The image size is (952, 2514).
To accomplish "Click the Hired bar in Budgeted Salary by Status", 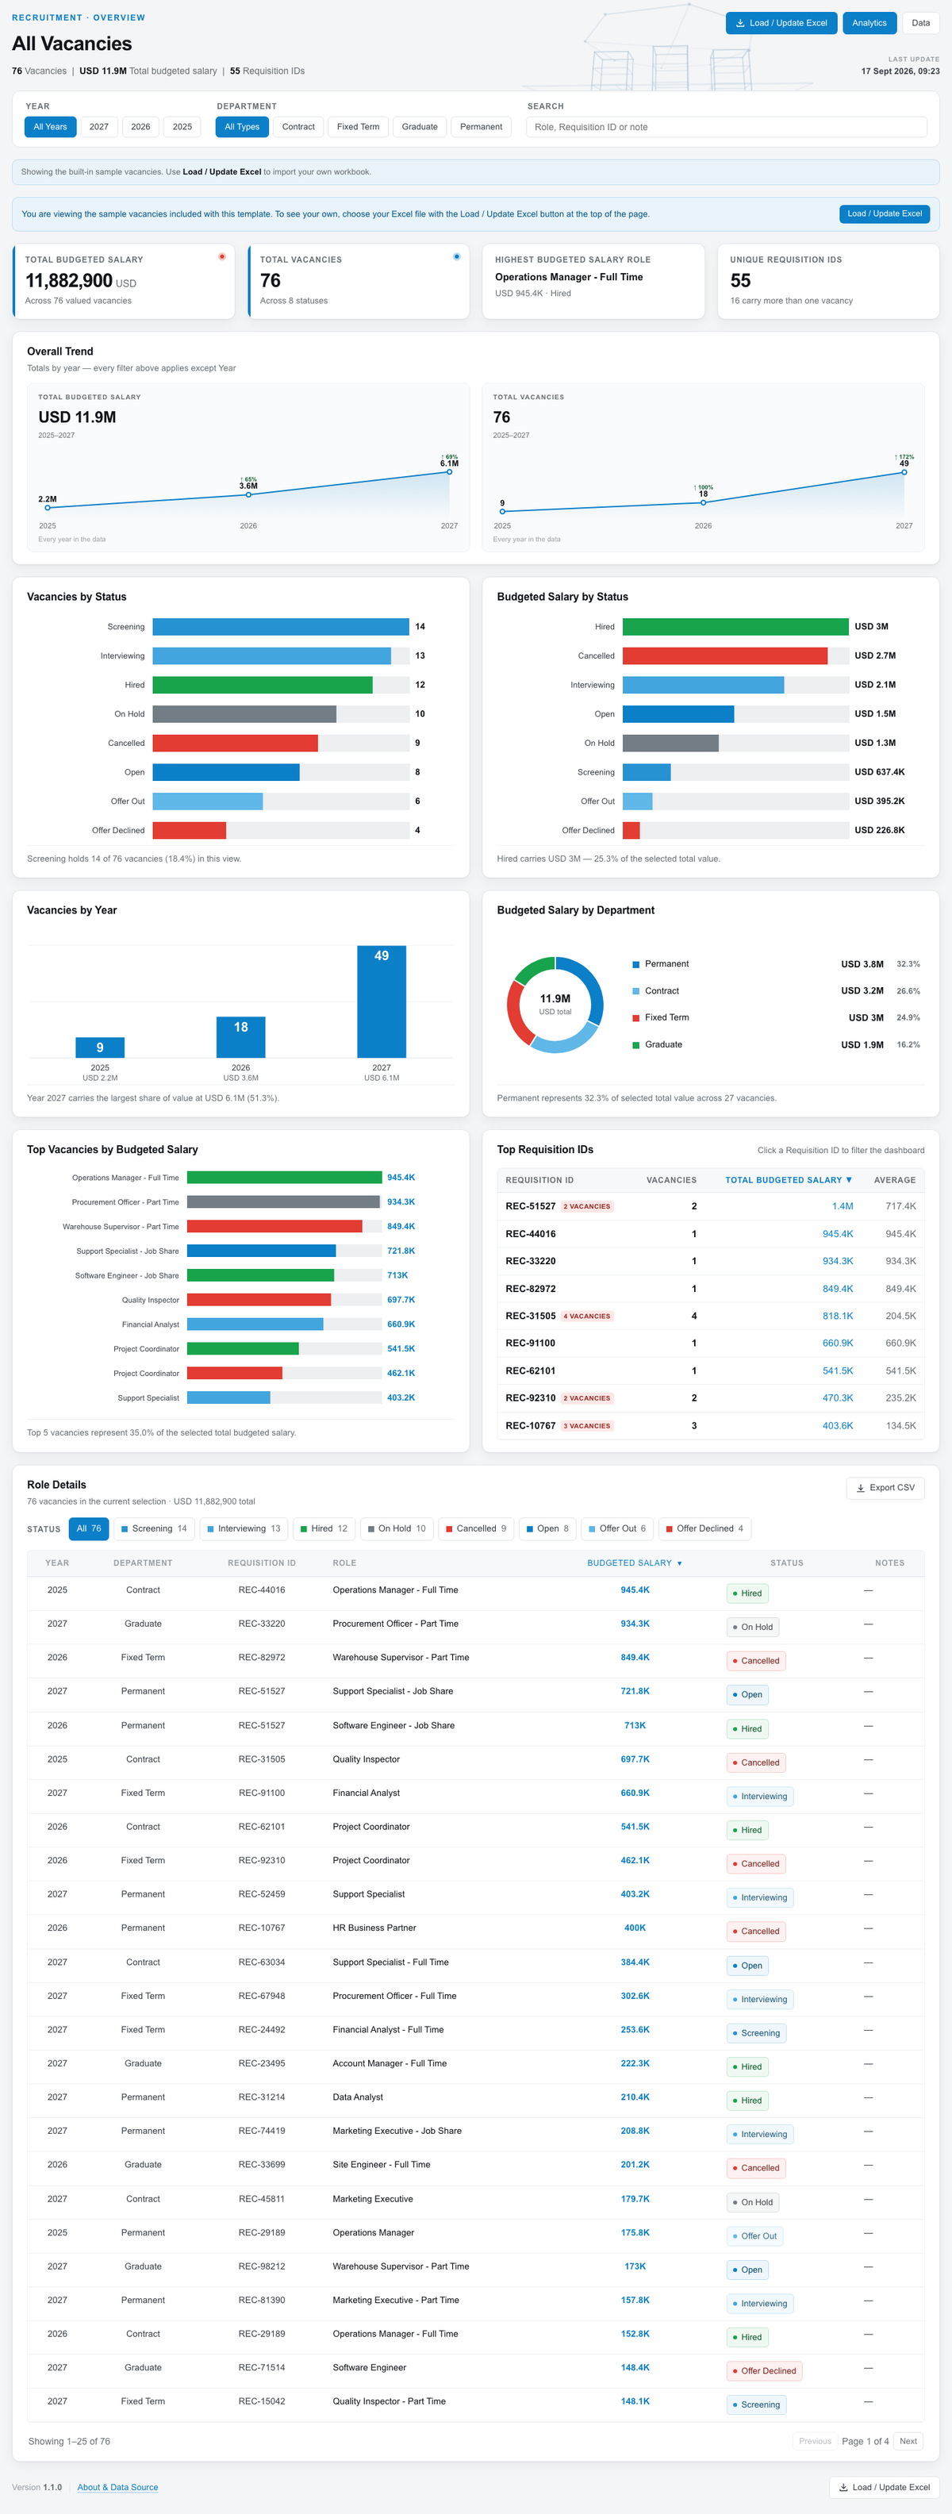I will coord(735,627).
